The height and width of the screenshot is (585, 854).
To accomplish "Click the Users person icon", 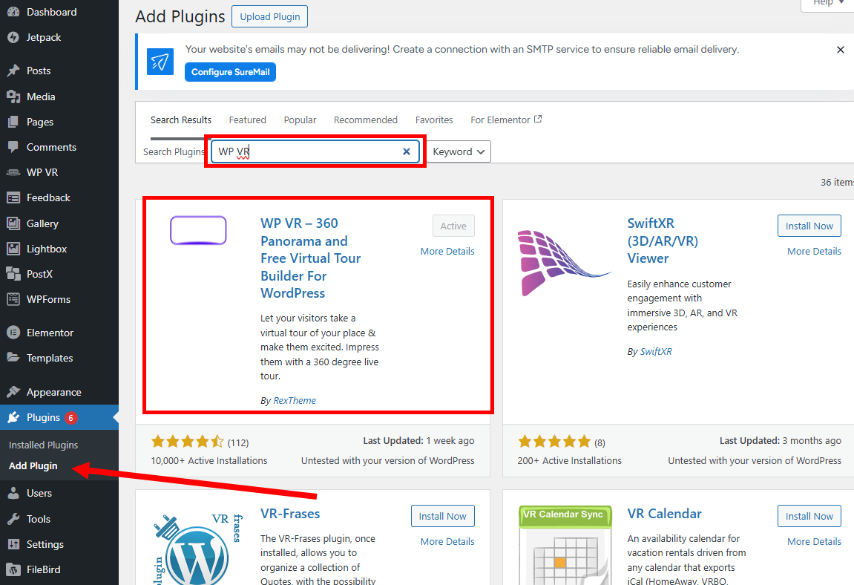I will click(x=13, y=493).
